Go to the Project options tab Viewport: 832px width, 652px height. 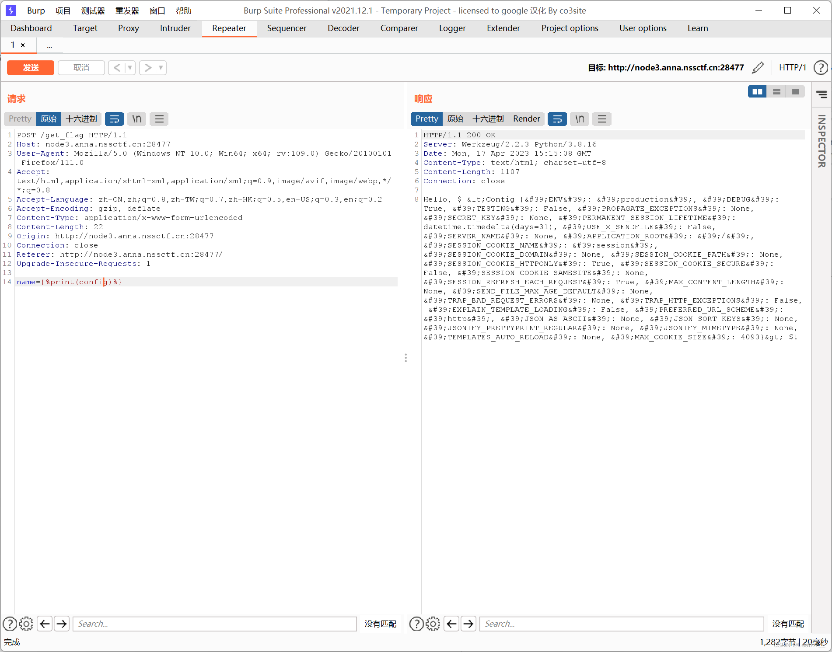[x=570, y=28]
